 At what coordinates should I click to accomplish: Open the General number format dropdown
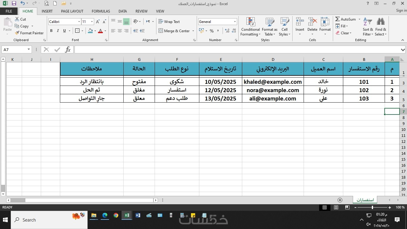235,22
